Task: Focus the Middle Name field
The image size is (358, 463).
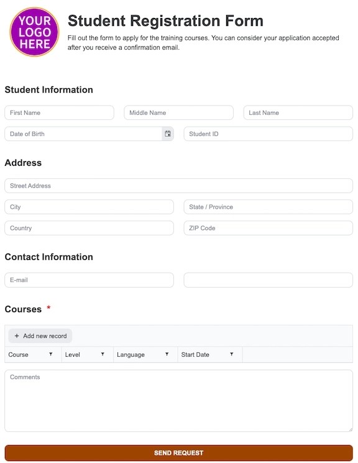Action: tap(179, 112)
